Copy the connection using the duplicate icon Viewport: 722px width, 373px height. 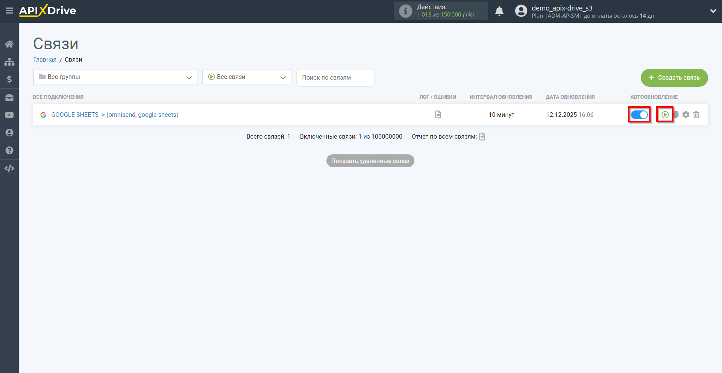[676, 115]
